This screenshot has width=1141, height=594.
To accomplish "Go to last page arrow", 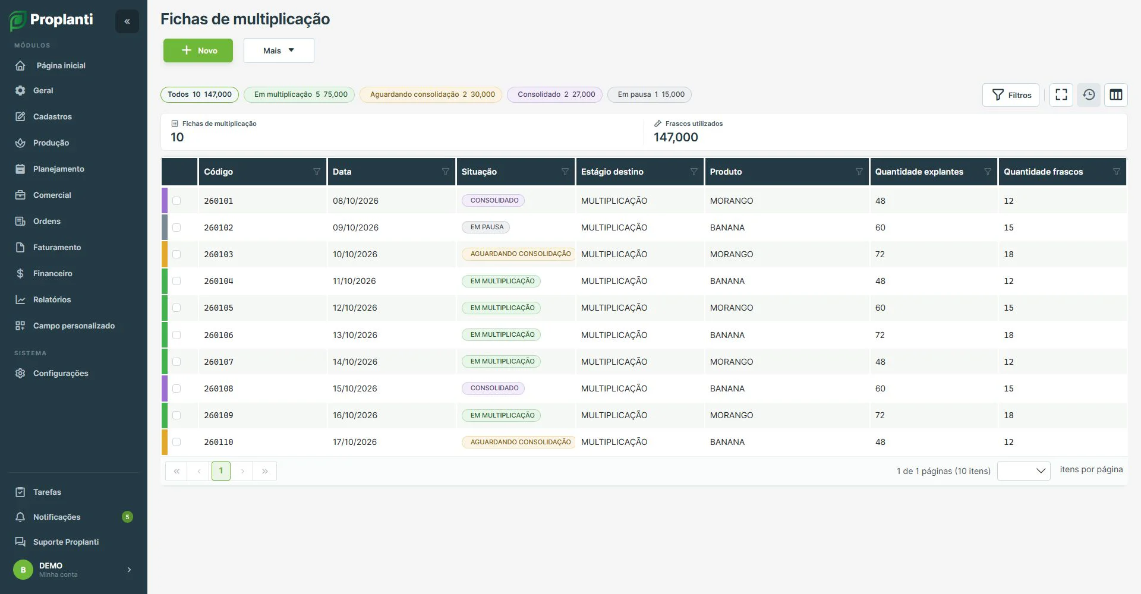I will pyautogui.click(x=265, y=471).
